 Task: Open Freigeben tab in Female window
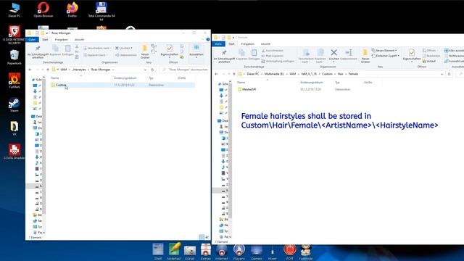[x=248, y=43]
